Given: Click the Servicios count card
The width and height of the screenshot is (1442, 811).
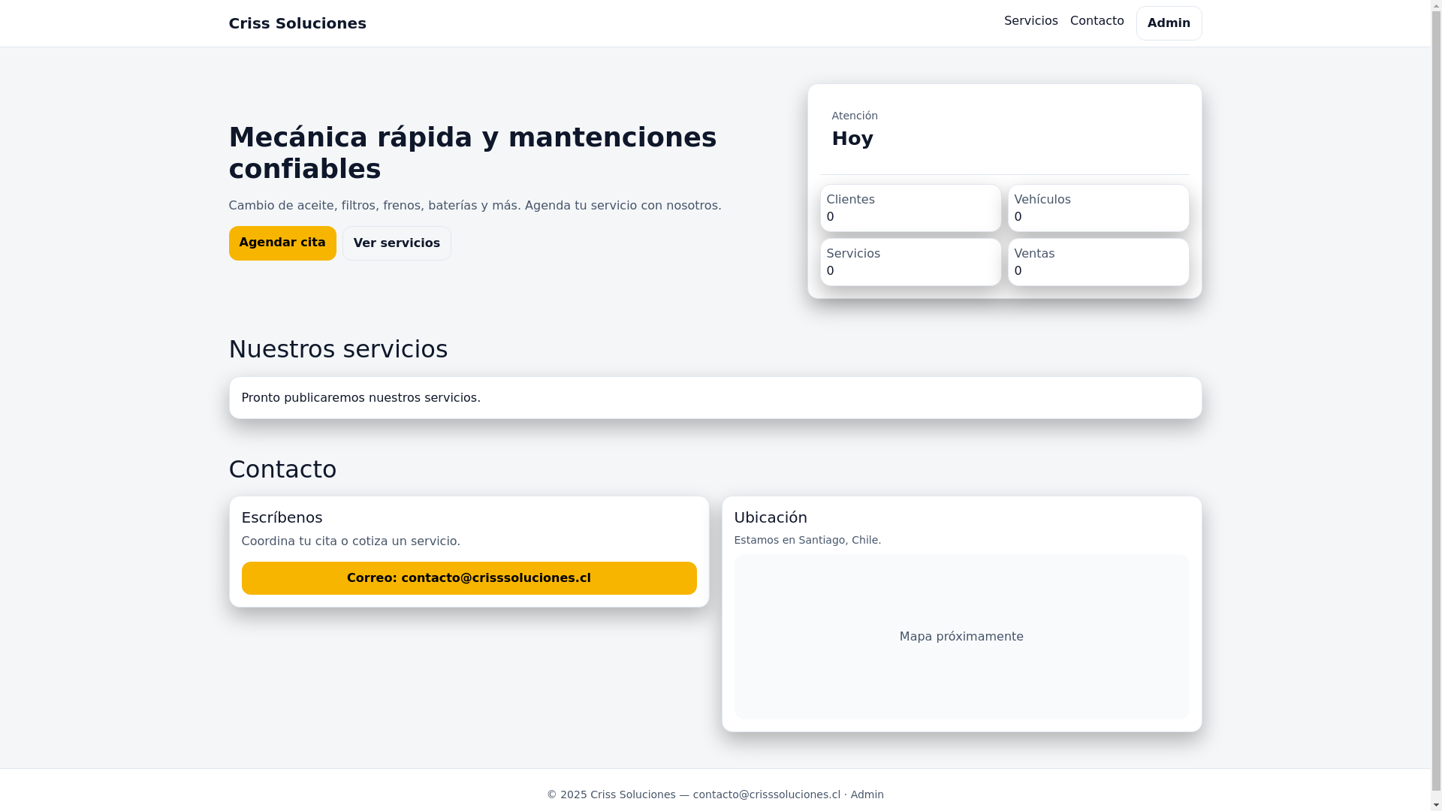Looking at the screenshot, I should 910,262.
